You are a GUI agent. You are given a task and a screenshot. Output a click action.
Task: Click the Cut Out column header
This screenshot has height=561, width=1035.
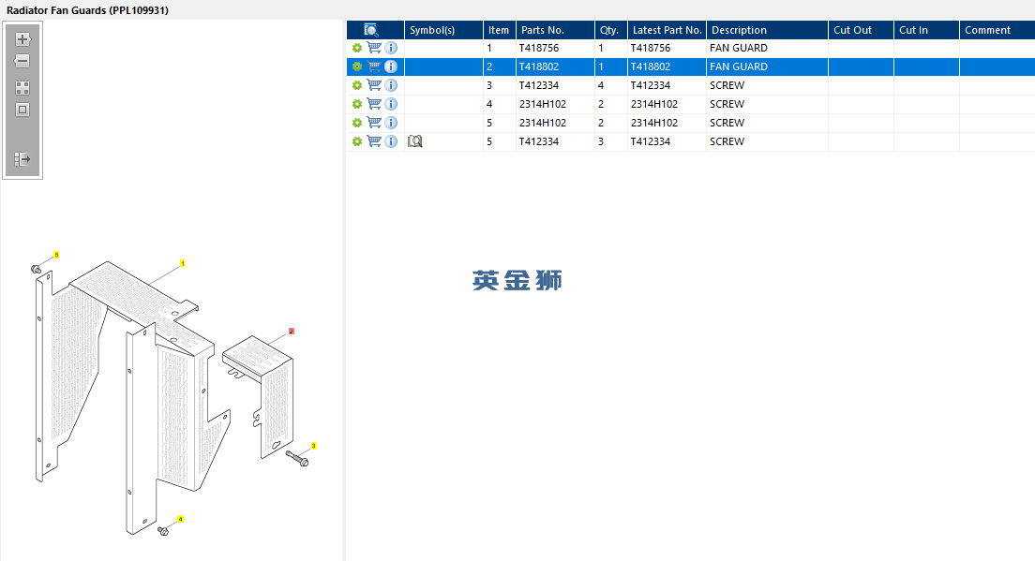point(861,30)
